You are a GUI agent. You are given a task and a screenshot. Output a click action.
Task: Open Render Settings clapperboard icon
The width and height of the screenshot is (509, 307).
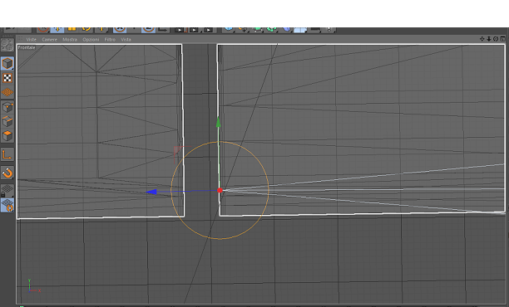tap(209, 30)
